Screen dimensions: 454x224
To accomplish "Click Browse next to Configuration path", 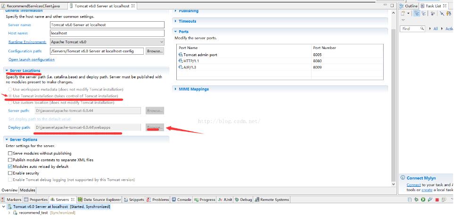I will [154, 51].
